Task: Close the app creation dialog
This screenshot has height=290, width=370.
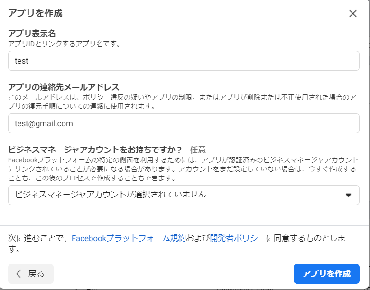Action: (352, 14)
